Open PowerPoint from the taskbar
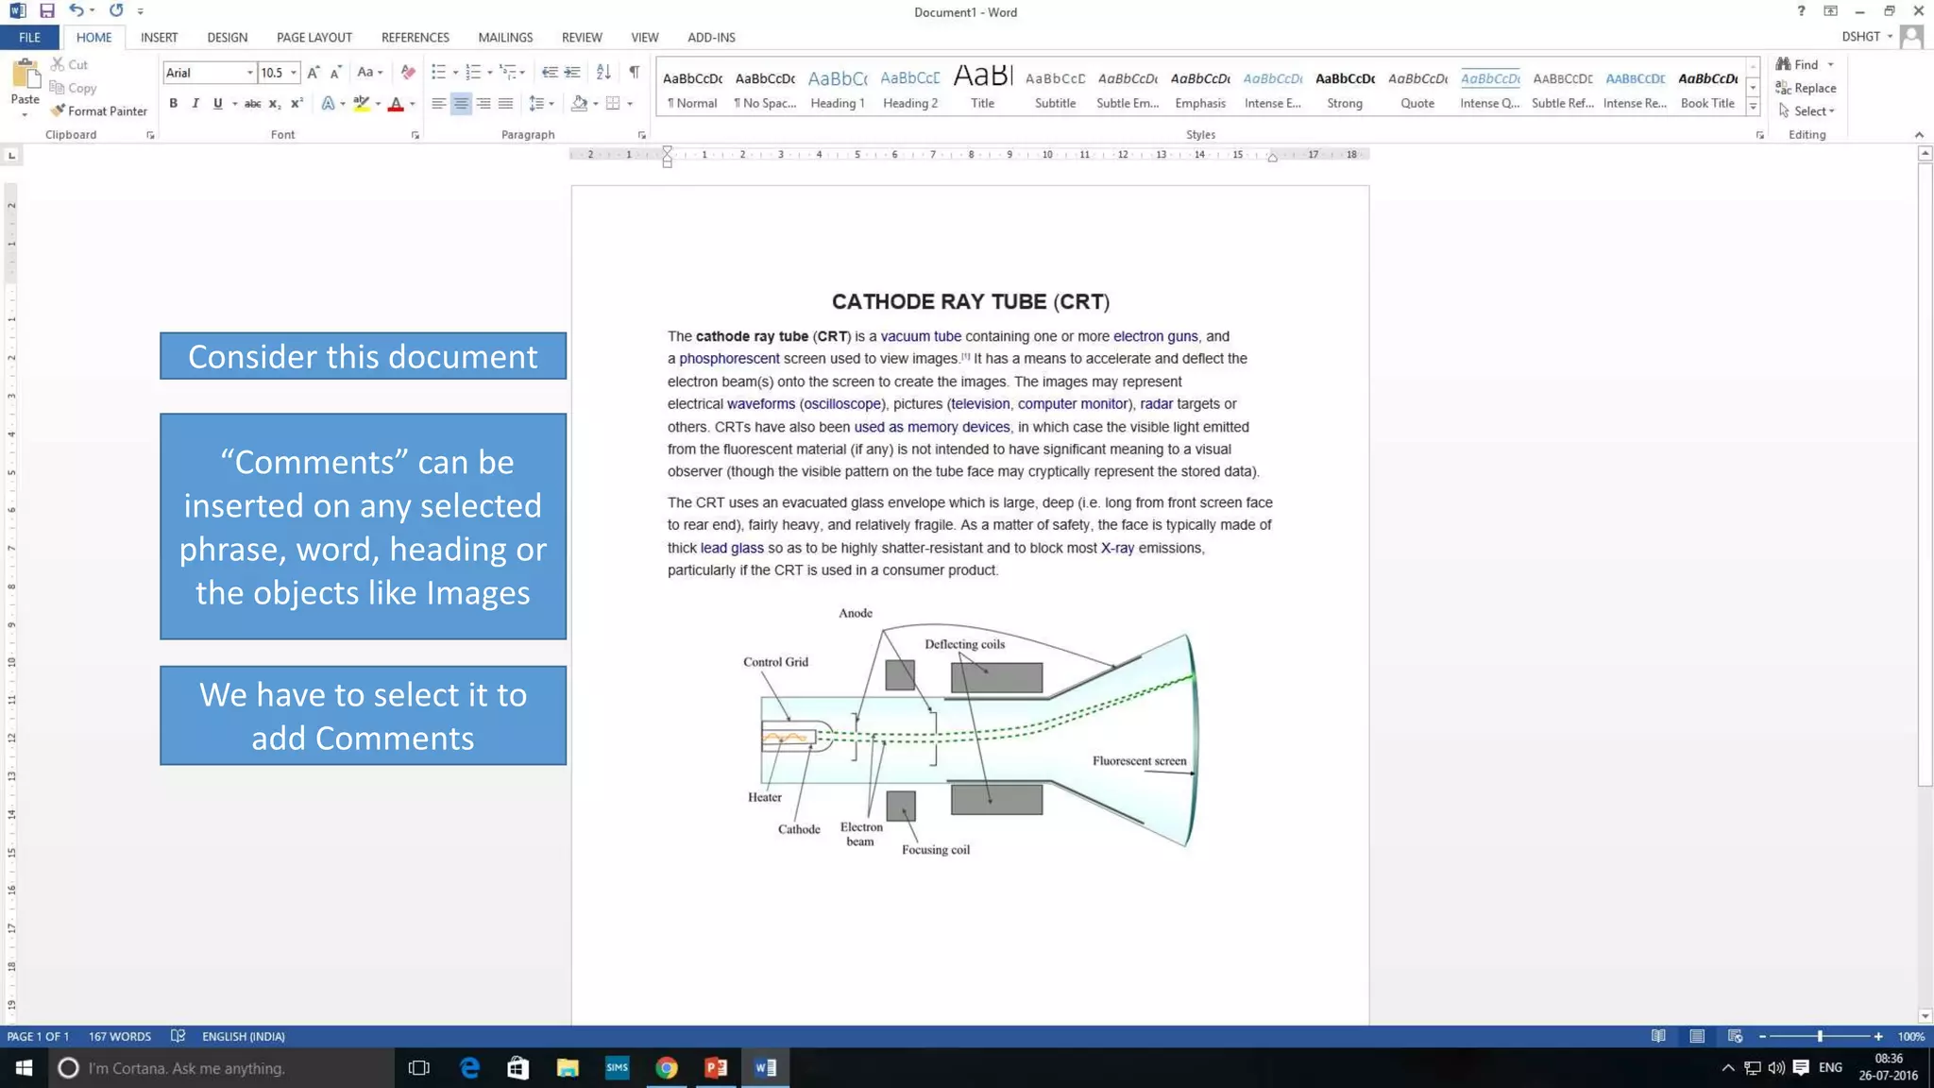 tap(716, 1067)
